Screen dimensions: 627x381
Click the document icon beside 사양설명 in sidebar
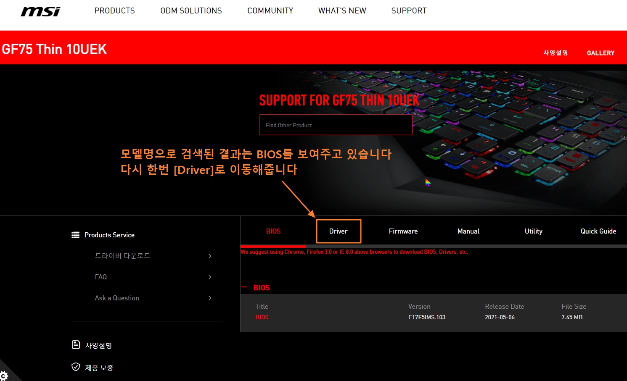(x=76, y=344)
